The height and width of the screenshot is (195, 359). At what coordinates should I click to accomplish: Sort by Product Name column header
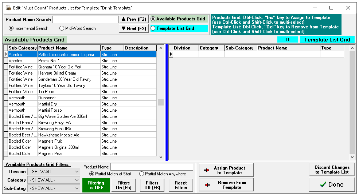pyautogui.click(x=69, y=48)
